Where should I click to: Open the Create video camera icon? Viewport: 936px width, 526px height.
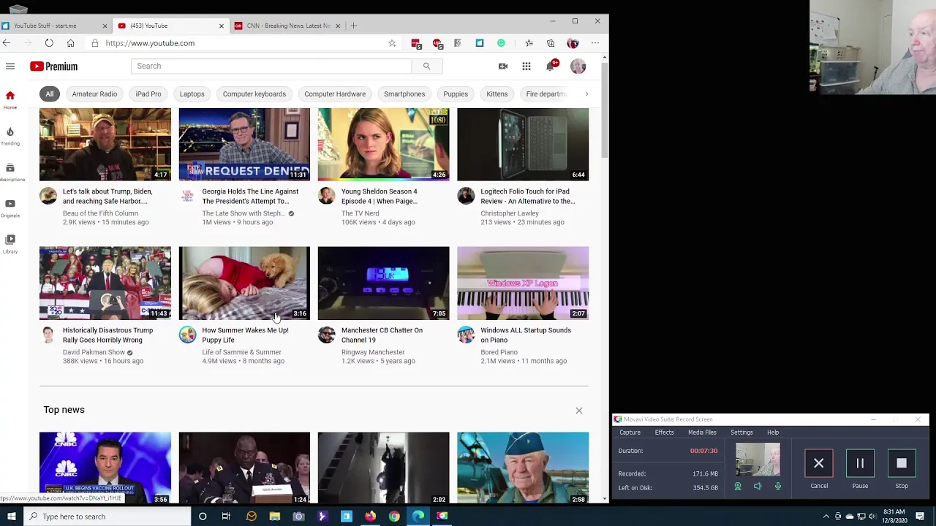(x=503, y=66)
